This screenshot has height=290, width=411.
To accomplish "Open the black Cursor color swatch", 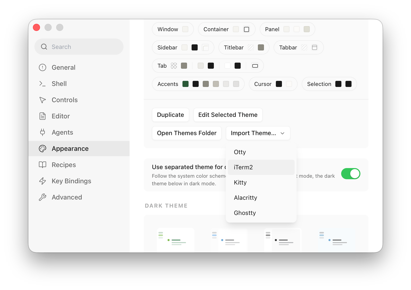I will click(279, 84).
